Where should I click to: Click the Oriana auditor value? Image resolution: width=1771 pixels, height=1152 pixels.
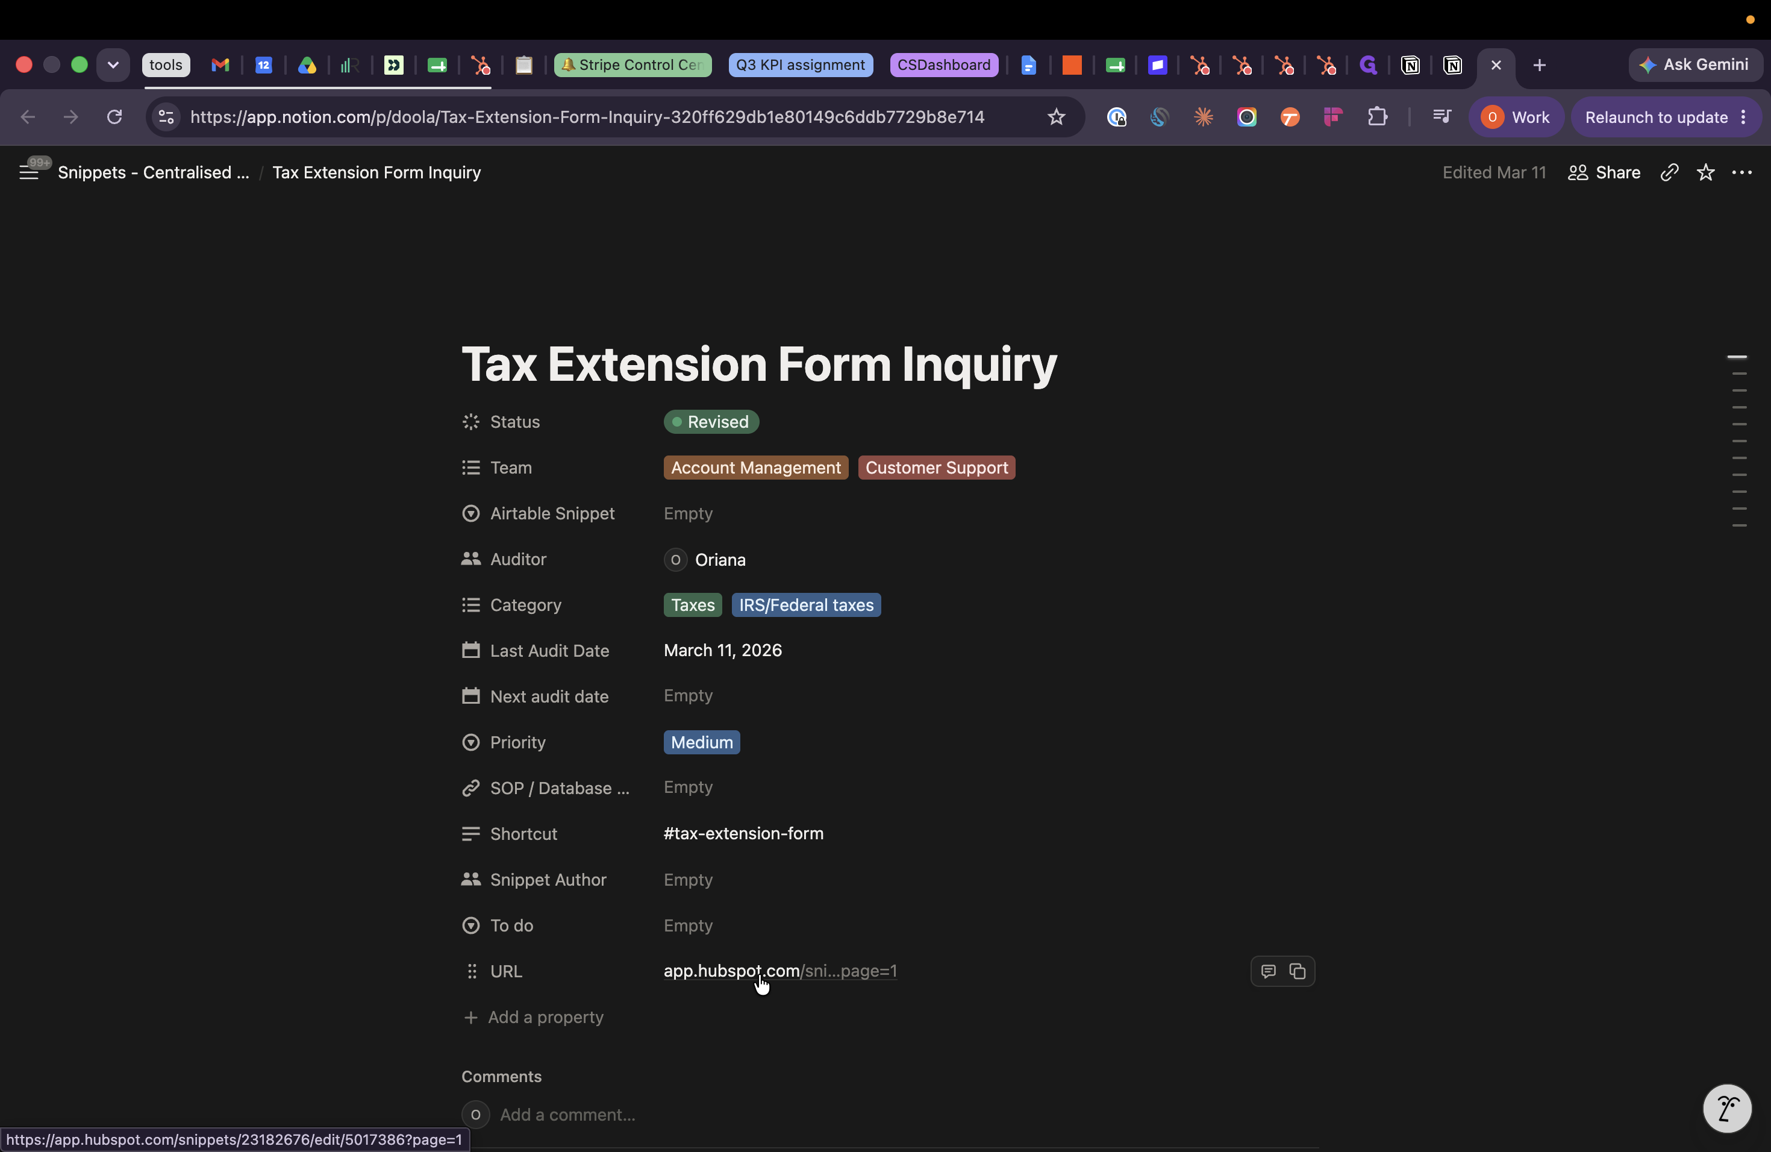click(x=705, y=560)
